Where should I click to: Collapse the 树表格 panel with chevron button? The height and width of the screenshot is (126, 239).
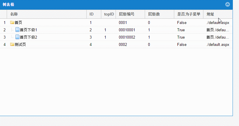[x=228, y=4]
